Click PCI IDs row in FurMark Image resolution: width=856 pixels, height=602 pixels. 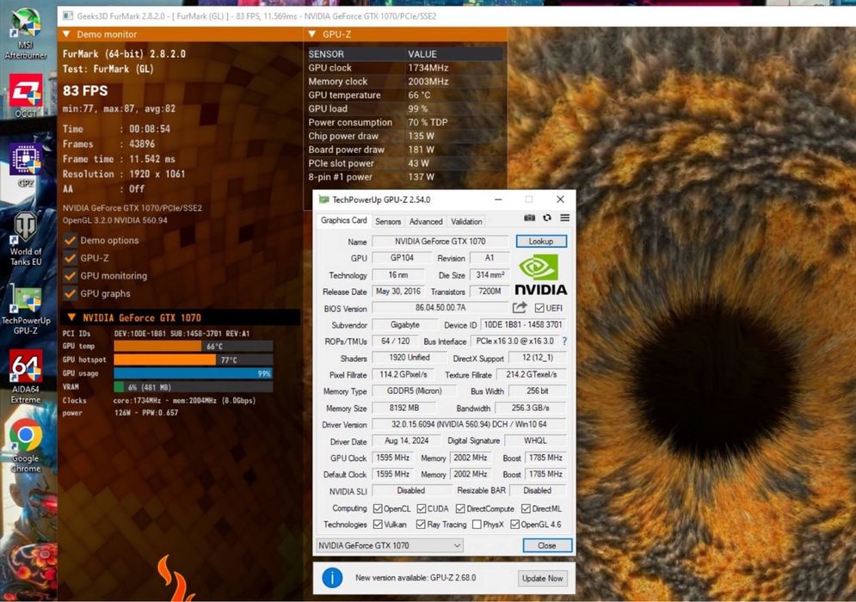click(156, 333)
